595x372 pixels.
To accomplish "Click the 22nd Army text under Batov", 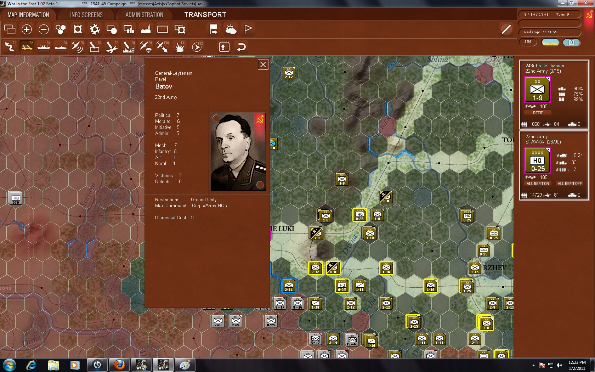I will click(166, 97).
